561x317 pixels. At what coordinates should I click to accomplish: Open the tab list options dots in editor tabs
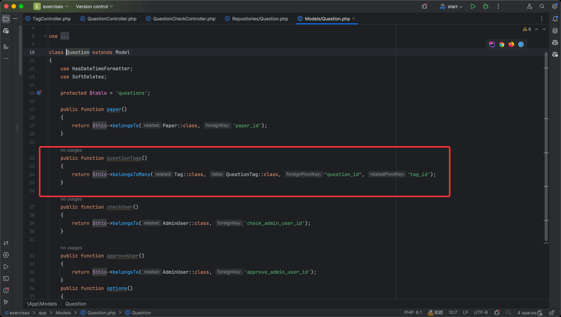pyautogui.click(x=542, y=19)
